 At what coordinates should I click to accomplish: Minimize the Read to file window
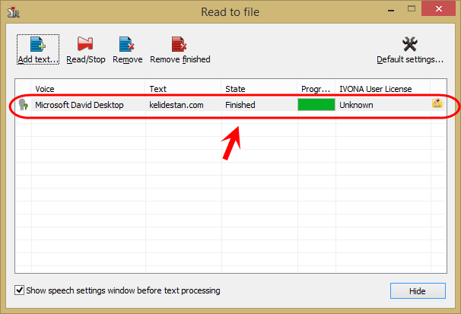(391, 11)
